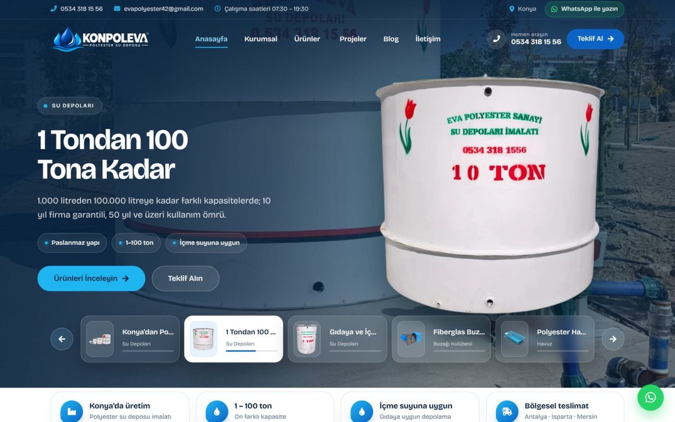
Task: Click the Konya location text
Action: click(x=527, y=9)
